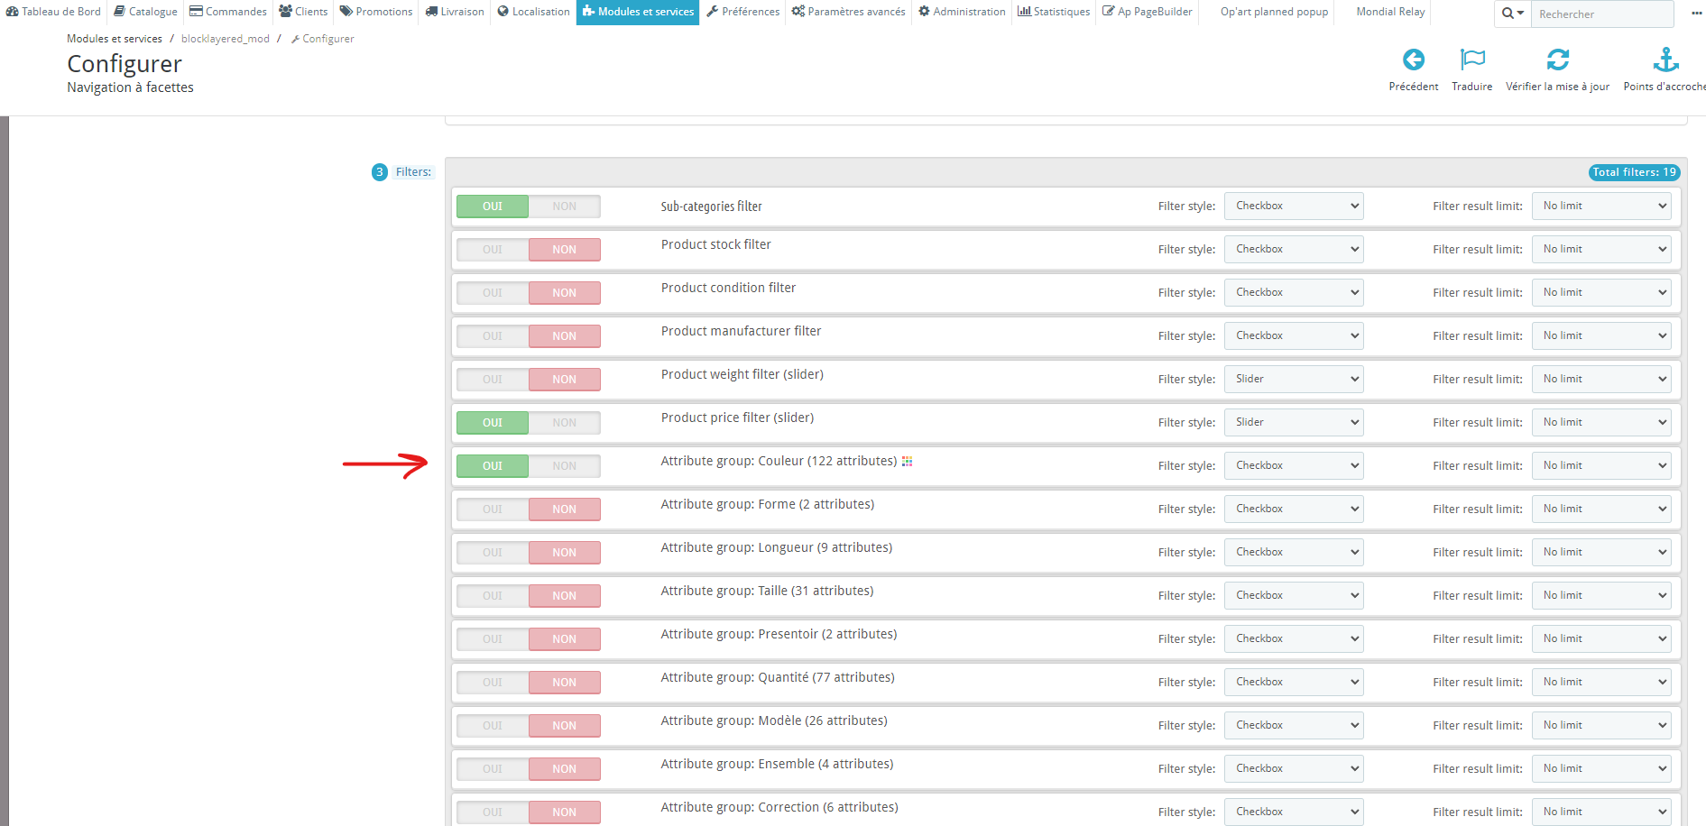Follow the blocklayered_mod breadcrumb link
The width and height of the screenshot is (1706, 826).
click(x=226, y=39)
